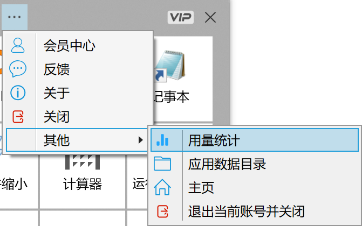
Task: Open the three-dots more menu button
Action: click(x=15, y=17)
